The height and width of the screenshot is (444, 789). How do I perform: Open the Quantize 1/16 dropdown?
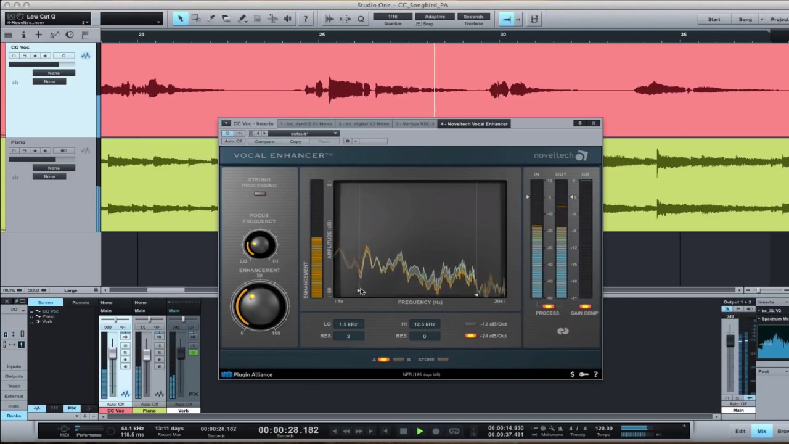[393, 17]
